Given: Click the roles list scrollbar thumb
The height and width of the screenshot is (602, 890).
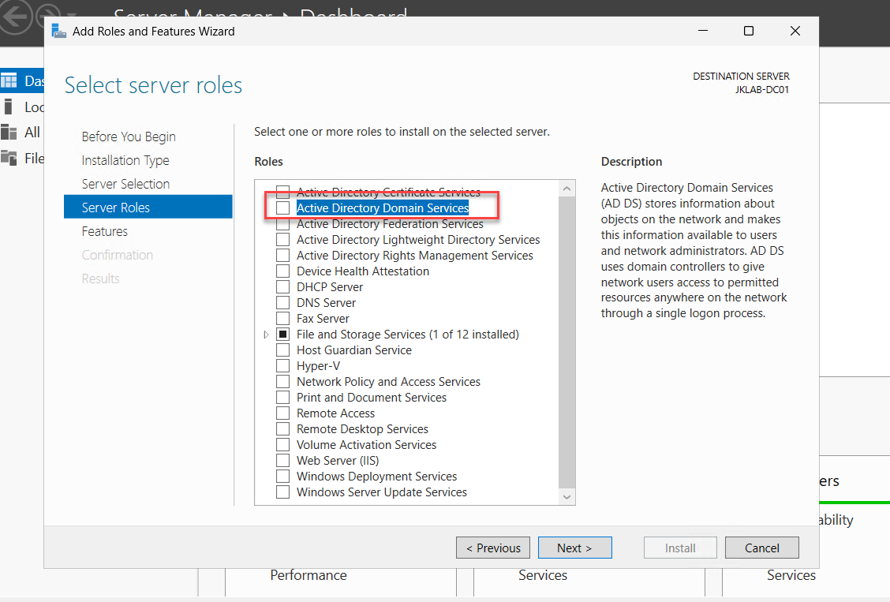Looking at the screenshot, I should click(x=567, y=342).
